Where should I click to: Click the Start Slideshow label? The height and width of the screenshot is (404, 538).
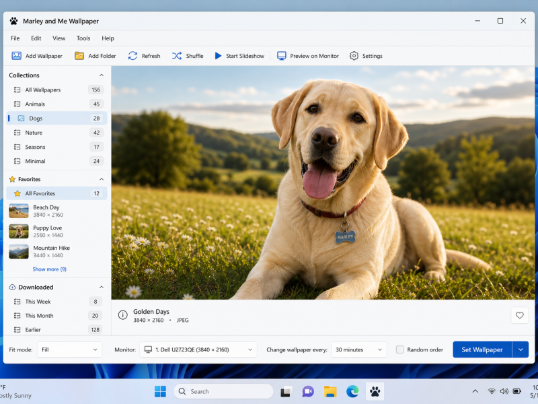click(x=245, y=56)
